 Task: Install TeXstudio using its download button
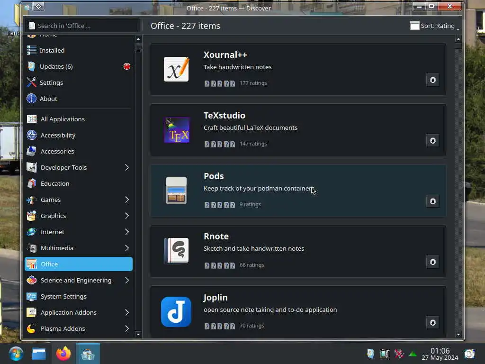click(432, 141)
